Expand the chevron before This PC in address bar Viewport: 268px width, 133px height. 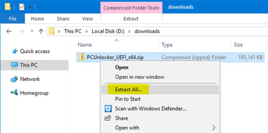click(59, 31)
